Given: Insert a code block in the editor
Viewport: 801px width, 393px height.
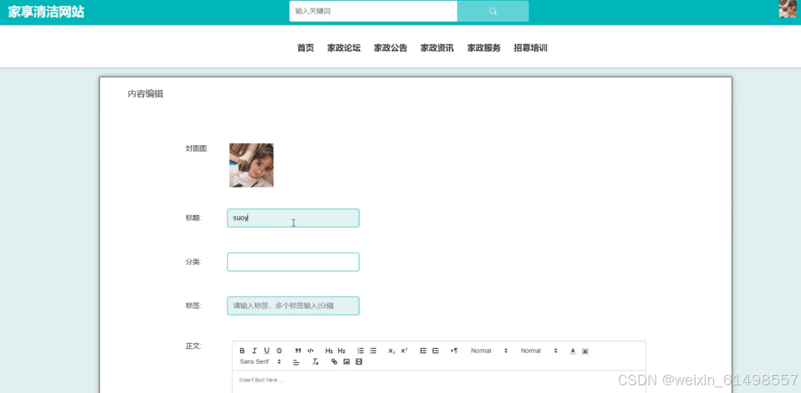Looking at the screenshot, I should [310, 351].
